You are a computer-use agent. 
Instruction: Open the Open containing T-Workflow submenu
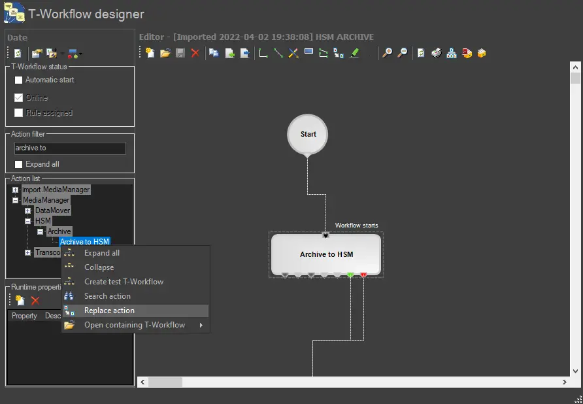click(x=135, y=325)
